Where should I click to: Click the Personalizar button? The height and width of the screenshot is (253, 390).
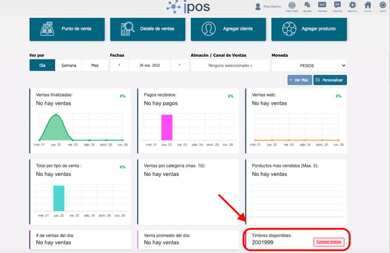click(330, 80)
